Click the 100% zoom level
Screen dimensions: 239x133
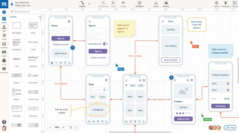(57, 127)
